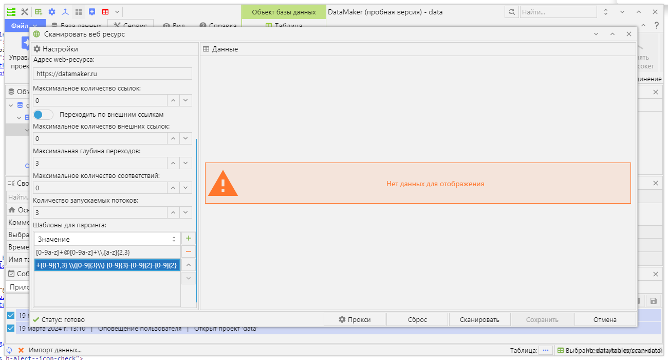The width and height of the screenshot is (668, 360).
Task: Click the globe icon in the scan dialog title
Action: (36, 34)
